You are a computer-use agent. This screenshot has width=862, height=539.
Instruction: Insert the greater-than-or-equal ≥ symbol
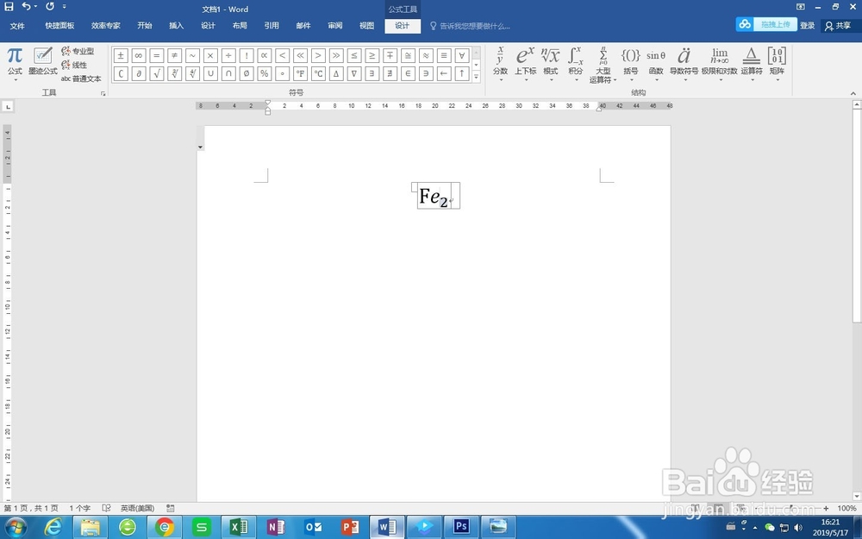[372, 55]
